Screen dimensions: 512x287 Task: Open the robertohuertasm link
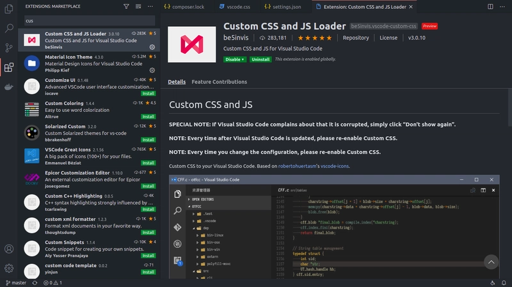click(x=297, y=166)
